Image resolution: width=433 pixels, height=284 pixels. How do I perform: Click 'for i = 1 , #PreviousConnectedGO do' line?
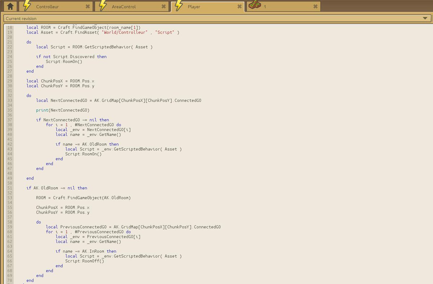[x=88, y=232]
